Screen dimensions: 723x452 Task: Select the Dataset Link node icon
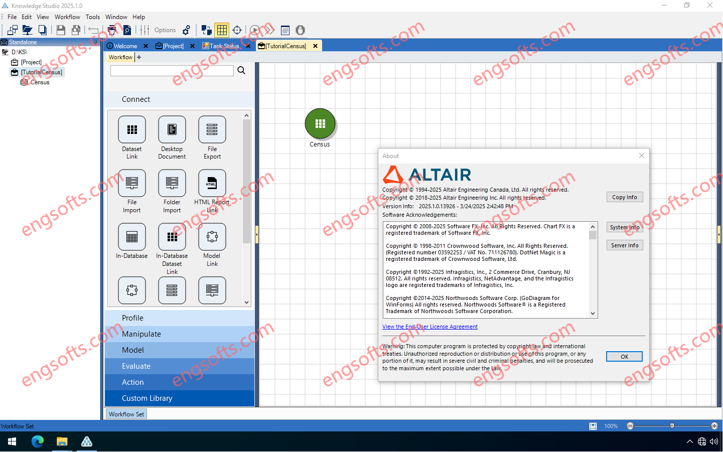(132, 129)
